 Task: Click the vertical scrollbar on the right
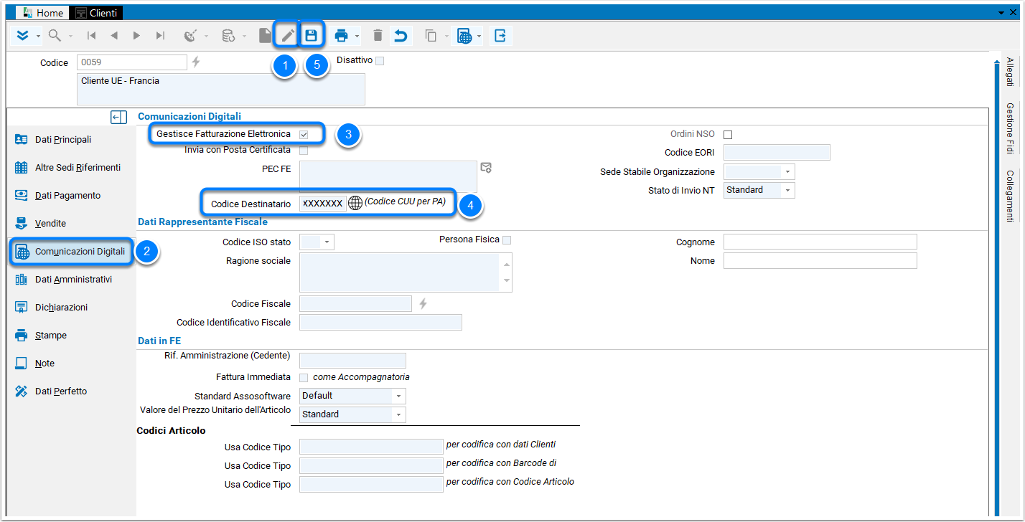(x=996, y=287)
